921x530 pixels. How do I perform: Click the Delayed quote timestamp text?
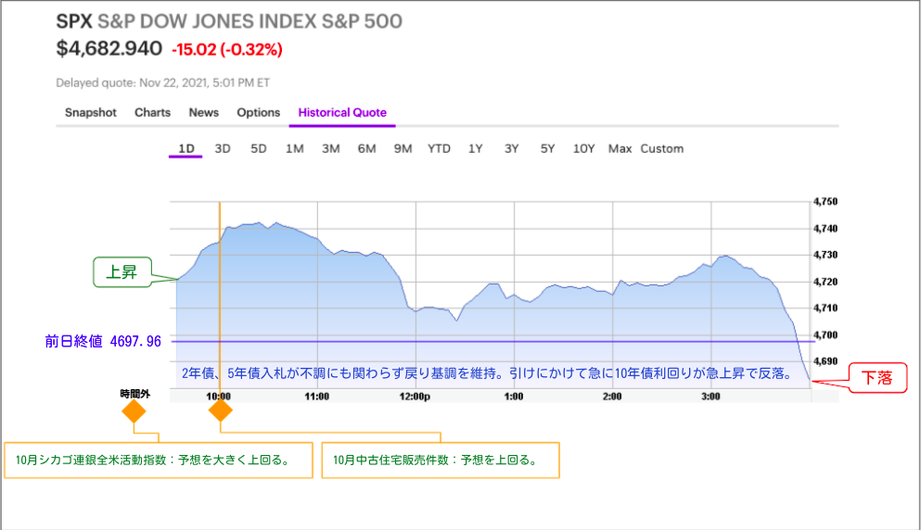[162, 82]
